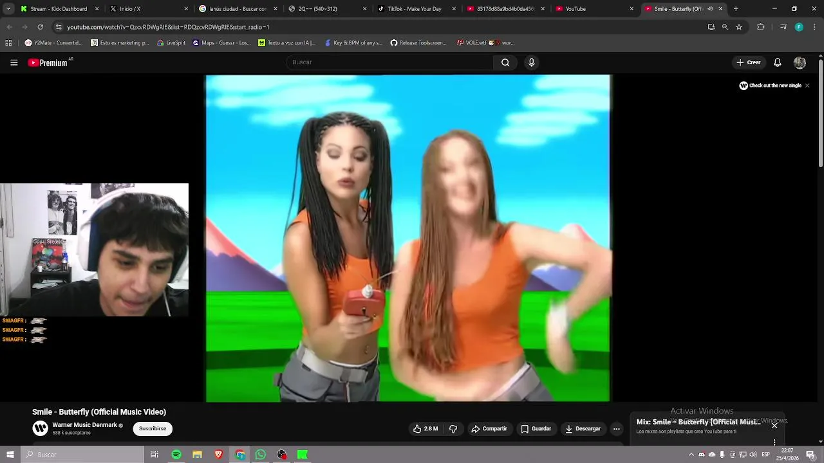
Task: Open the Warner Music Denmark channel name link
Action: 84,425
